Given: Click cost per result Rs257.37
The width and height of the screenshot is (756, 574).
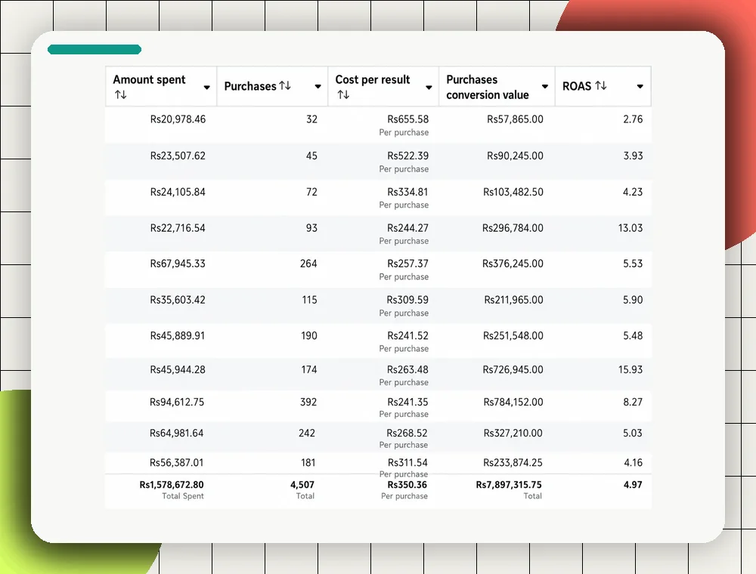Looking at the screenshot, I should (x=408, y=264).
